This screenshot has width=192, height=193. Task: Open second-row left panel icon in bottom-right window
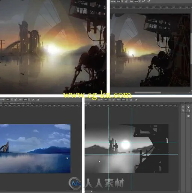coord(183,110)
